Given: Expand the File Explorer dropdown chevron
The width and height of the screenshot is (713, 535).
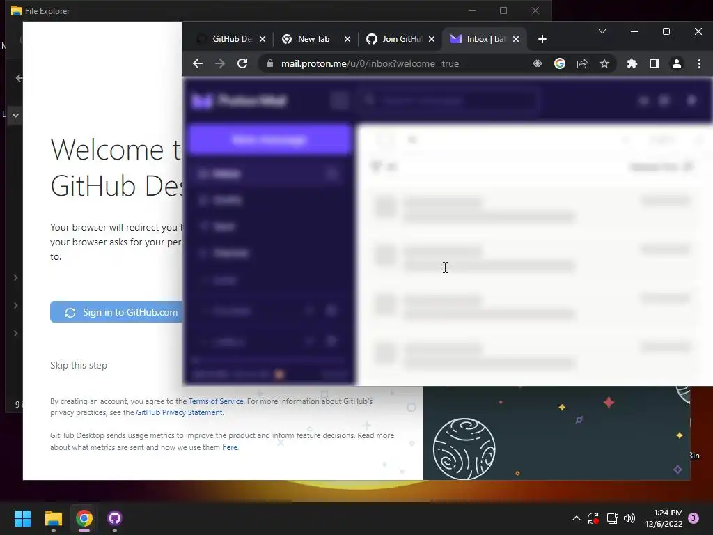Looking at the screenshot, I should [15, 115].
